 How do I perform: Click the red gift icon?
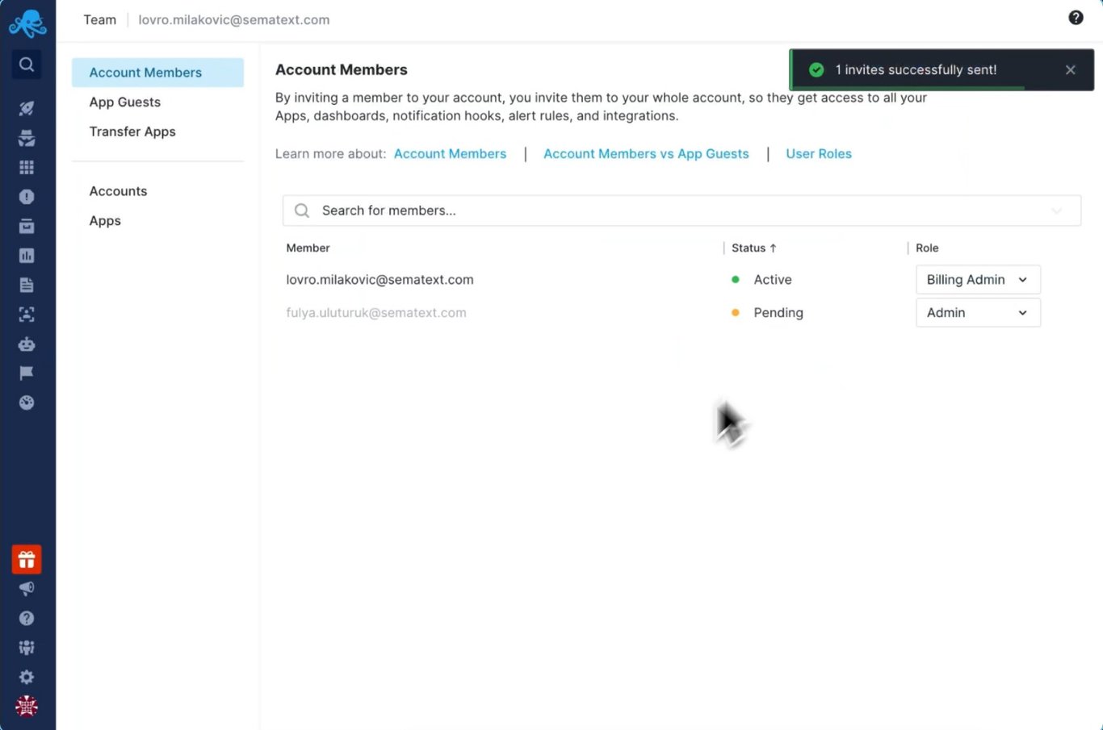[27, 559]
